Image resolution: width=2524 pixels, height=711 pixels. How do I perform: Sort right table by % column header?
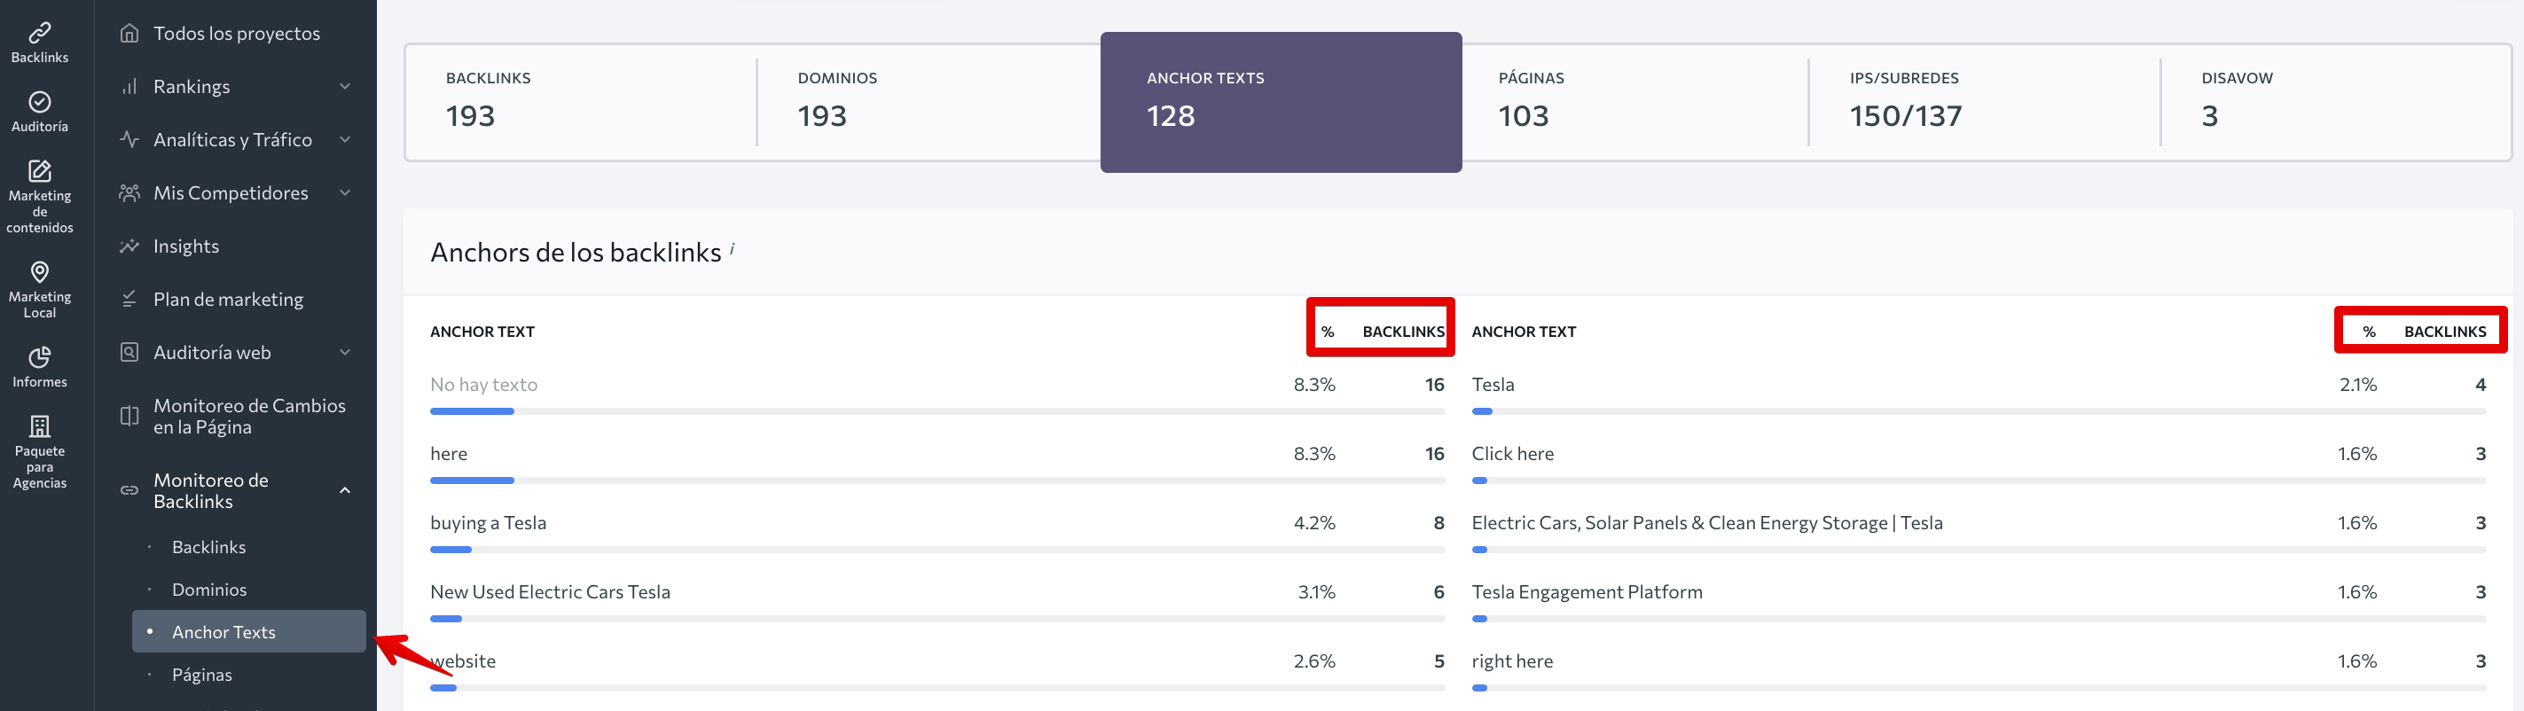pos(2369,332)
